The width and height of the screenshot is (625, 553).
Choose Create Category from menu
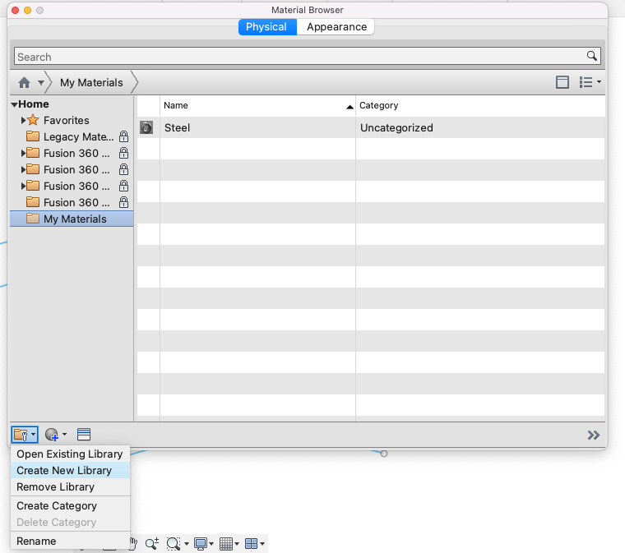70,505
